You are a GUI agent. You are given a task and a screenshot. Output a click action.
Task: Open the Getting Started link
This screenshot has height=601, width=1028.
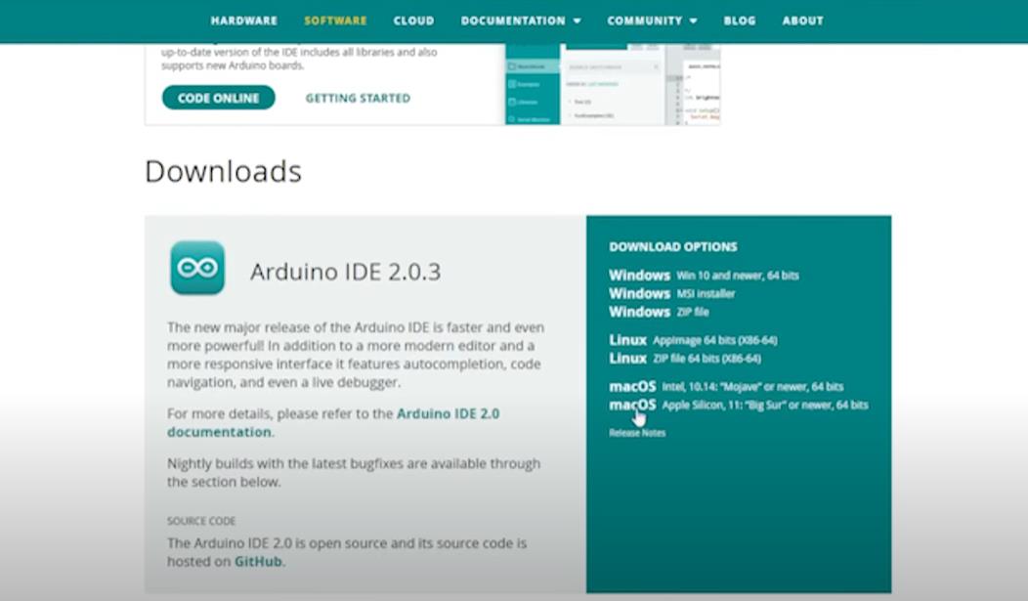[x=358, y=98]
